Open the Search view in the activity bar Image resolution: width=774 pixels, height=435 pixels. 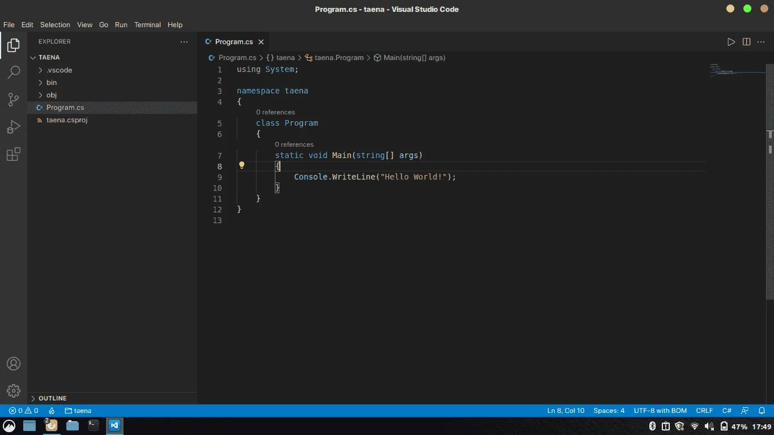tap(14, 72)
